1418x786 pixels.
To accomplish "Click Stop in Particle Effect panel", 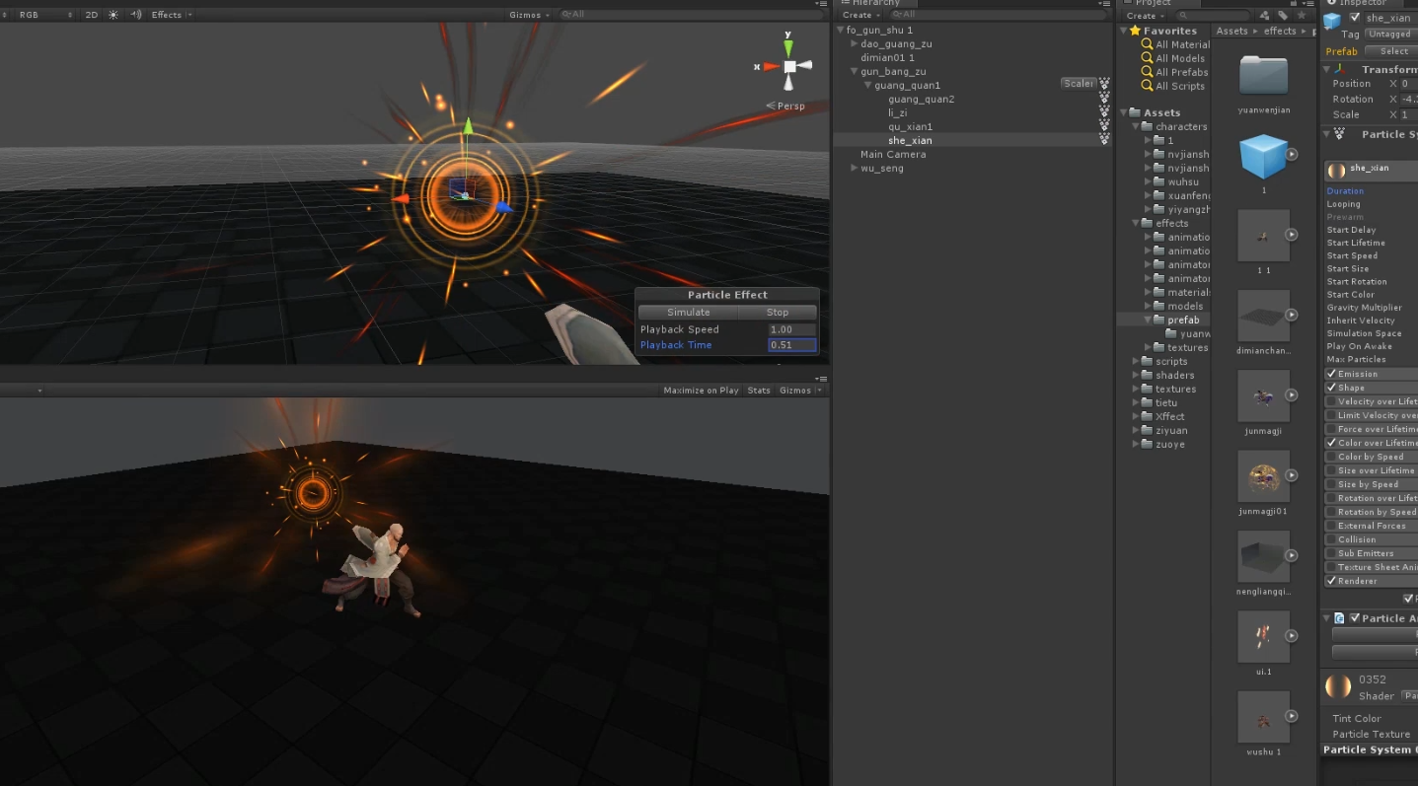I will click(x=778, y=312).
